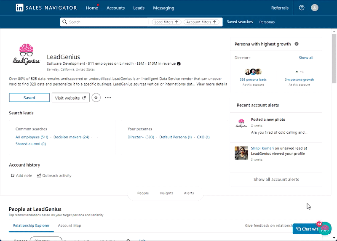
Task: Click the LeadGenius account title
Action: tap(64, 57)
